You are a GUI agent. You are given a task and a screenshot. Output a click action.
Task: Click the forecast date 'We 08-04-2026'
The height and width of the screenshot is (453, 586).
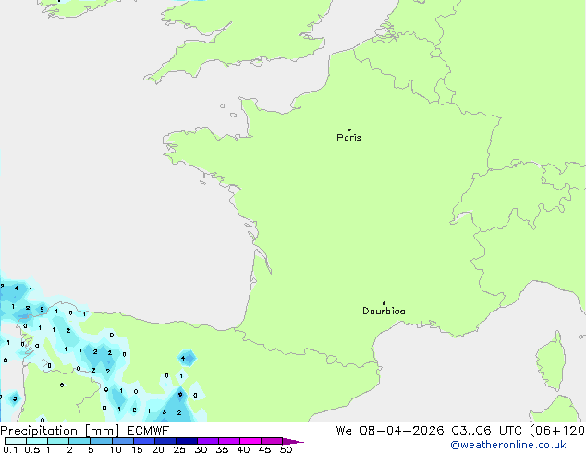point(390,431)
